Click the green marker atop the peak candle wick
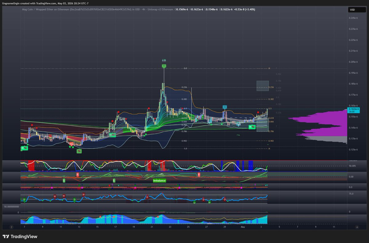The image size is (369, 243). pos(164,66)
